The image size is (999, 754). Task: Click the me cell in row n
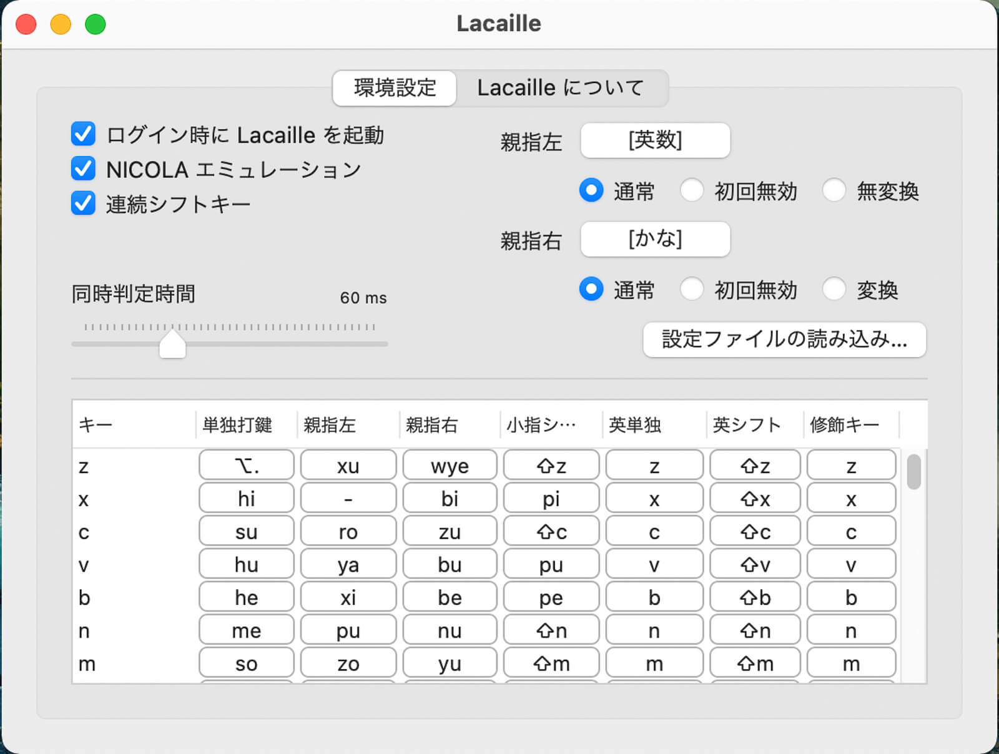click(247, 630)
